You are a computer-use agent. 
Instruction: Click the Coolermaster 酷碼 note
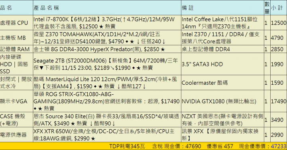[204, 83]
